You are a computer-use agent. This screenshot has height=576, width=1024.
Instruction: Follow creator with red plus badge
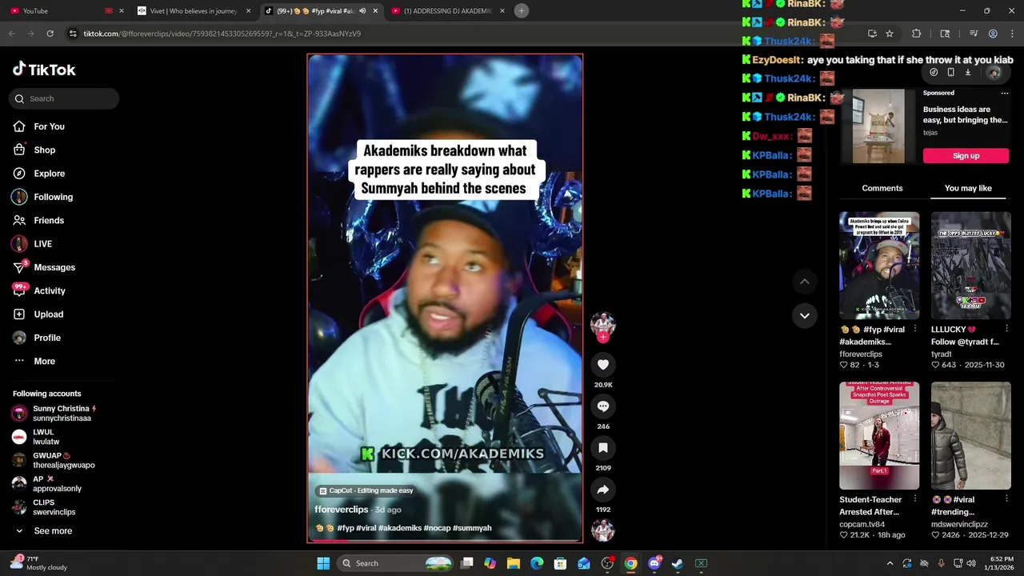603,338
